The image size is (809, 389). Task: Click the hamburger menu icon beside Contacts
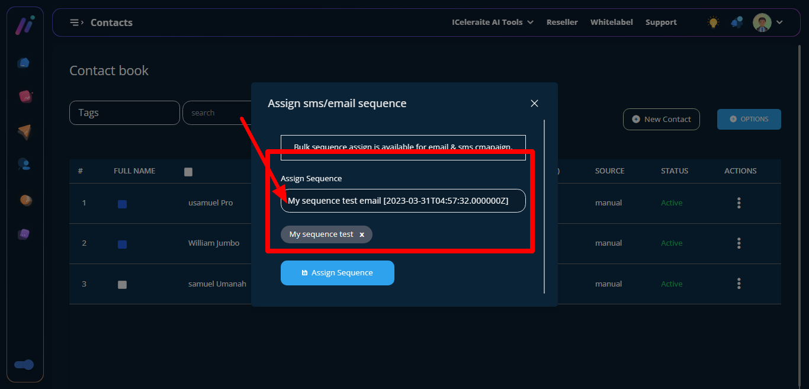[76, 22]
